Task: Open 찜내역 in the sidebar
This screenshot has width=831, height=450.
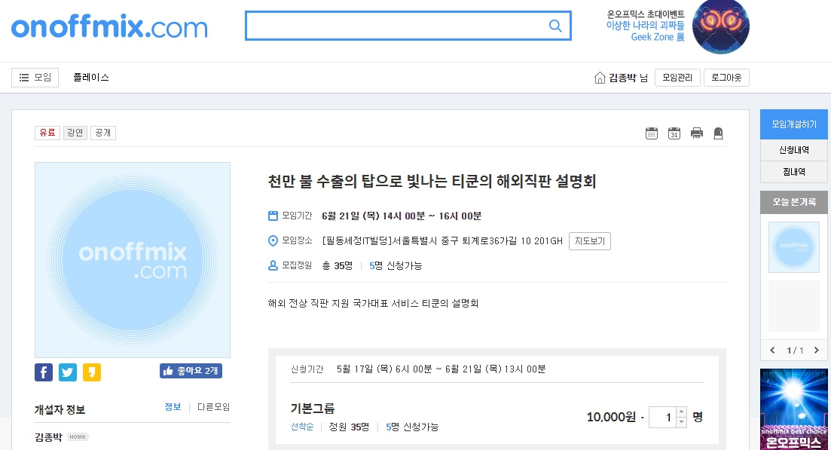Action: point(794,172)
